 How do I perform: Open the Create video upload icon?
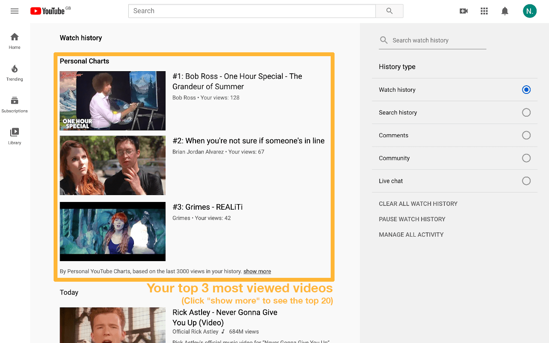tap(464, 11)
